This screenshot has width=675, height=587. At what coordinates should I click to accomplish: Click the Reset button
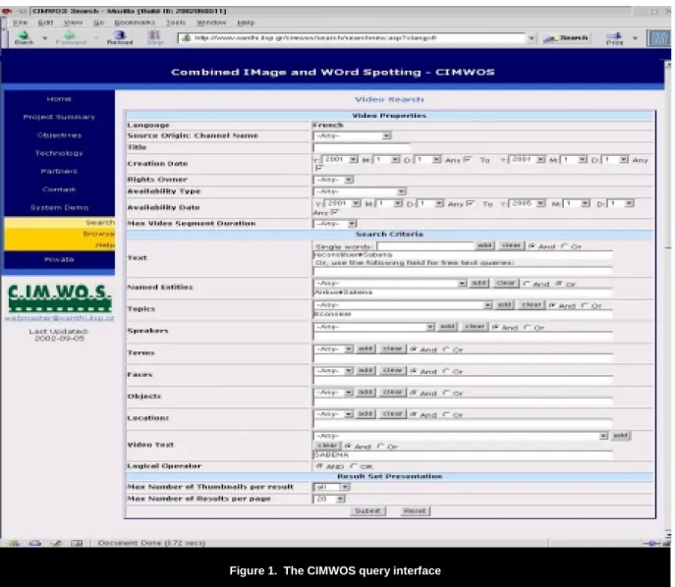415,510
